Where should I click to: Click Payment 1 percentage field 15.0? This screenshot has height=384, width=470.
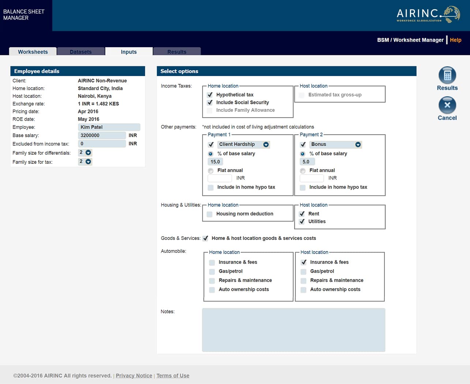(215, 162)
